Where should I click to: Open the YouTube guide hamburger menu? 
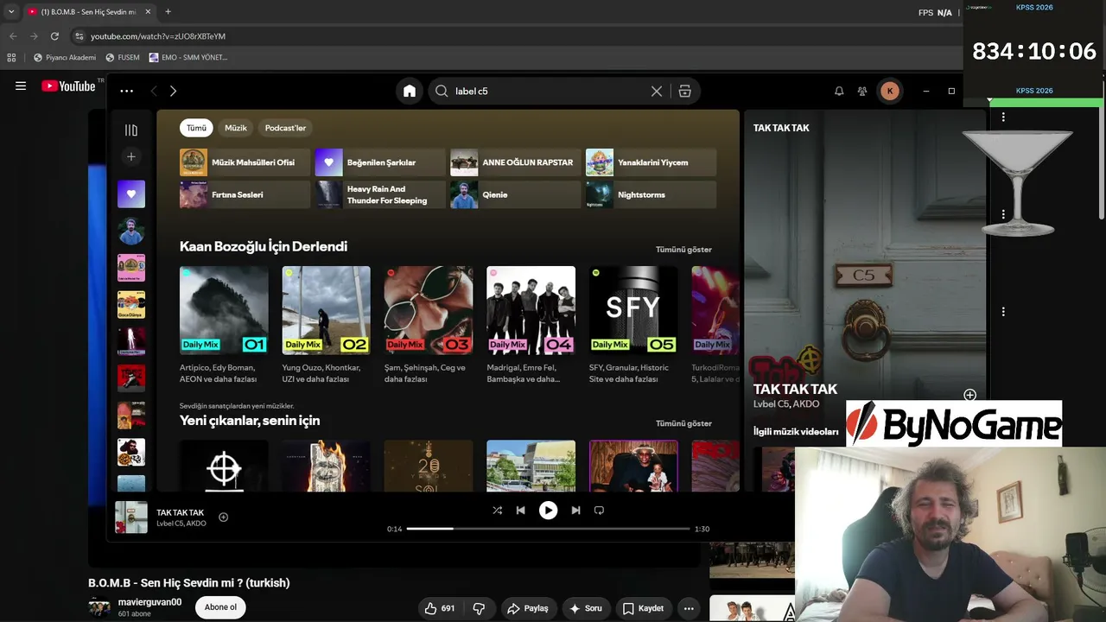tap(21, 86)
